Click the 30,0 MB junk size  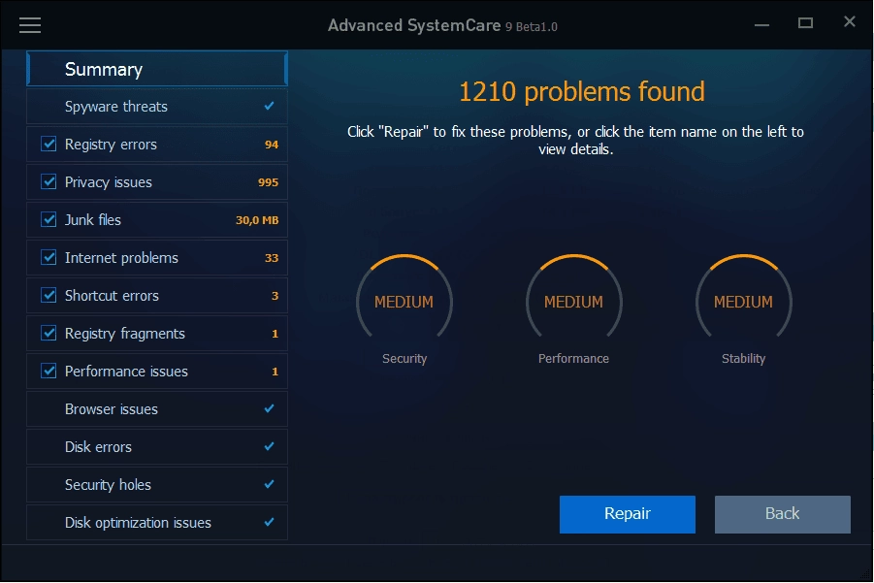click(x=257, y=221)
